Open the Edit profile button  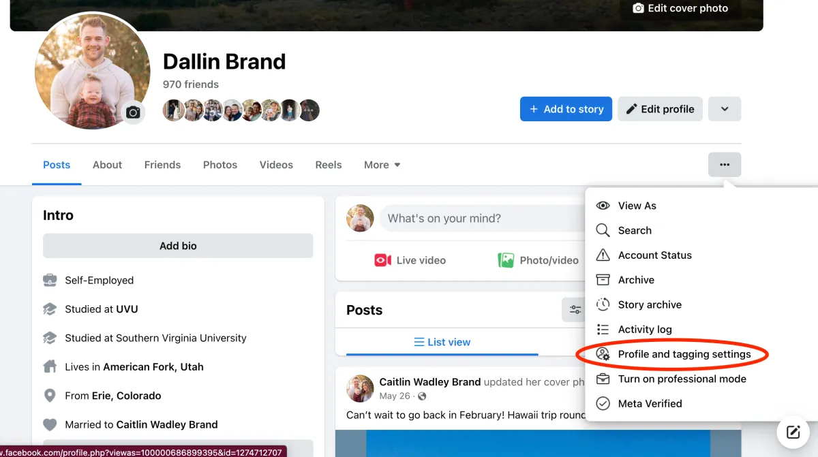pyautogui.click(x=660, y=109)
